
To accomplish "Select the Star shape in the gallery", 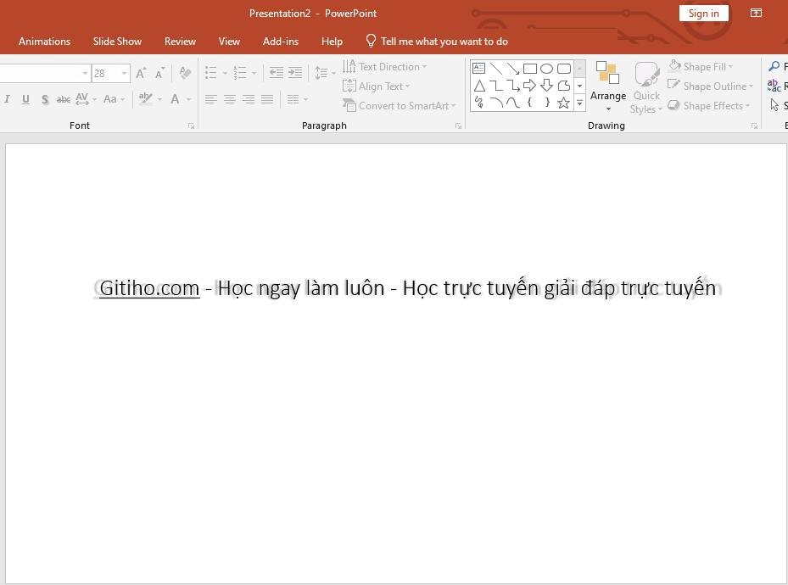I will pos(562,103).
